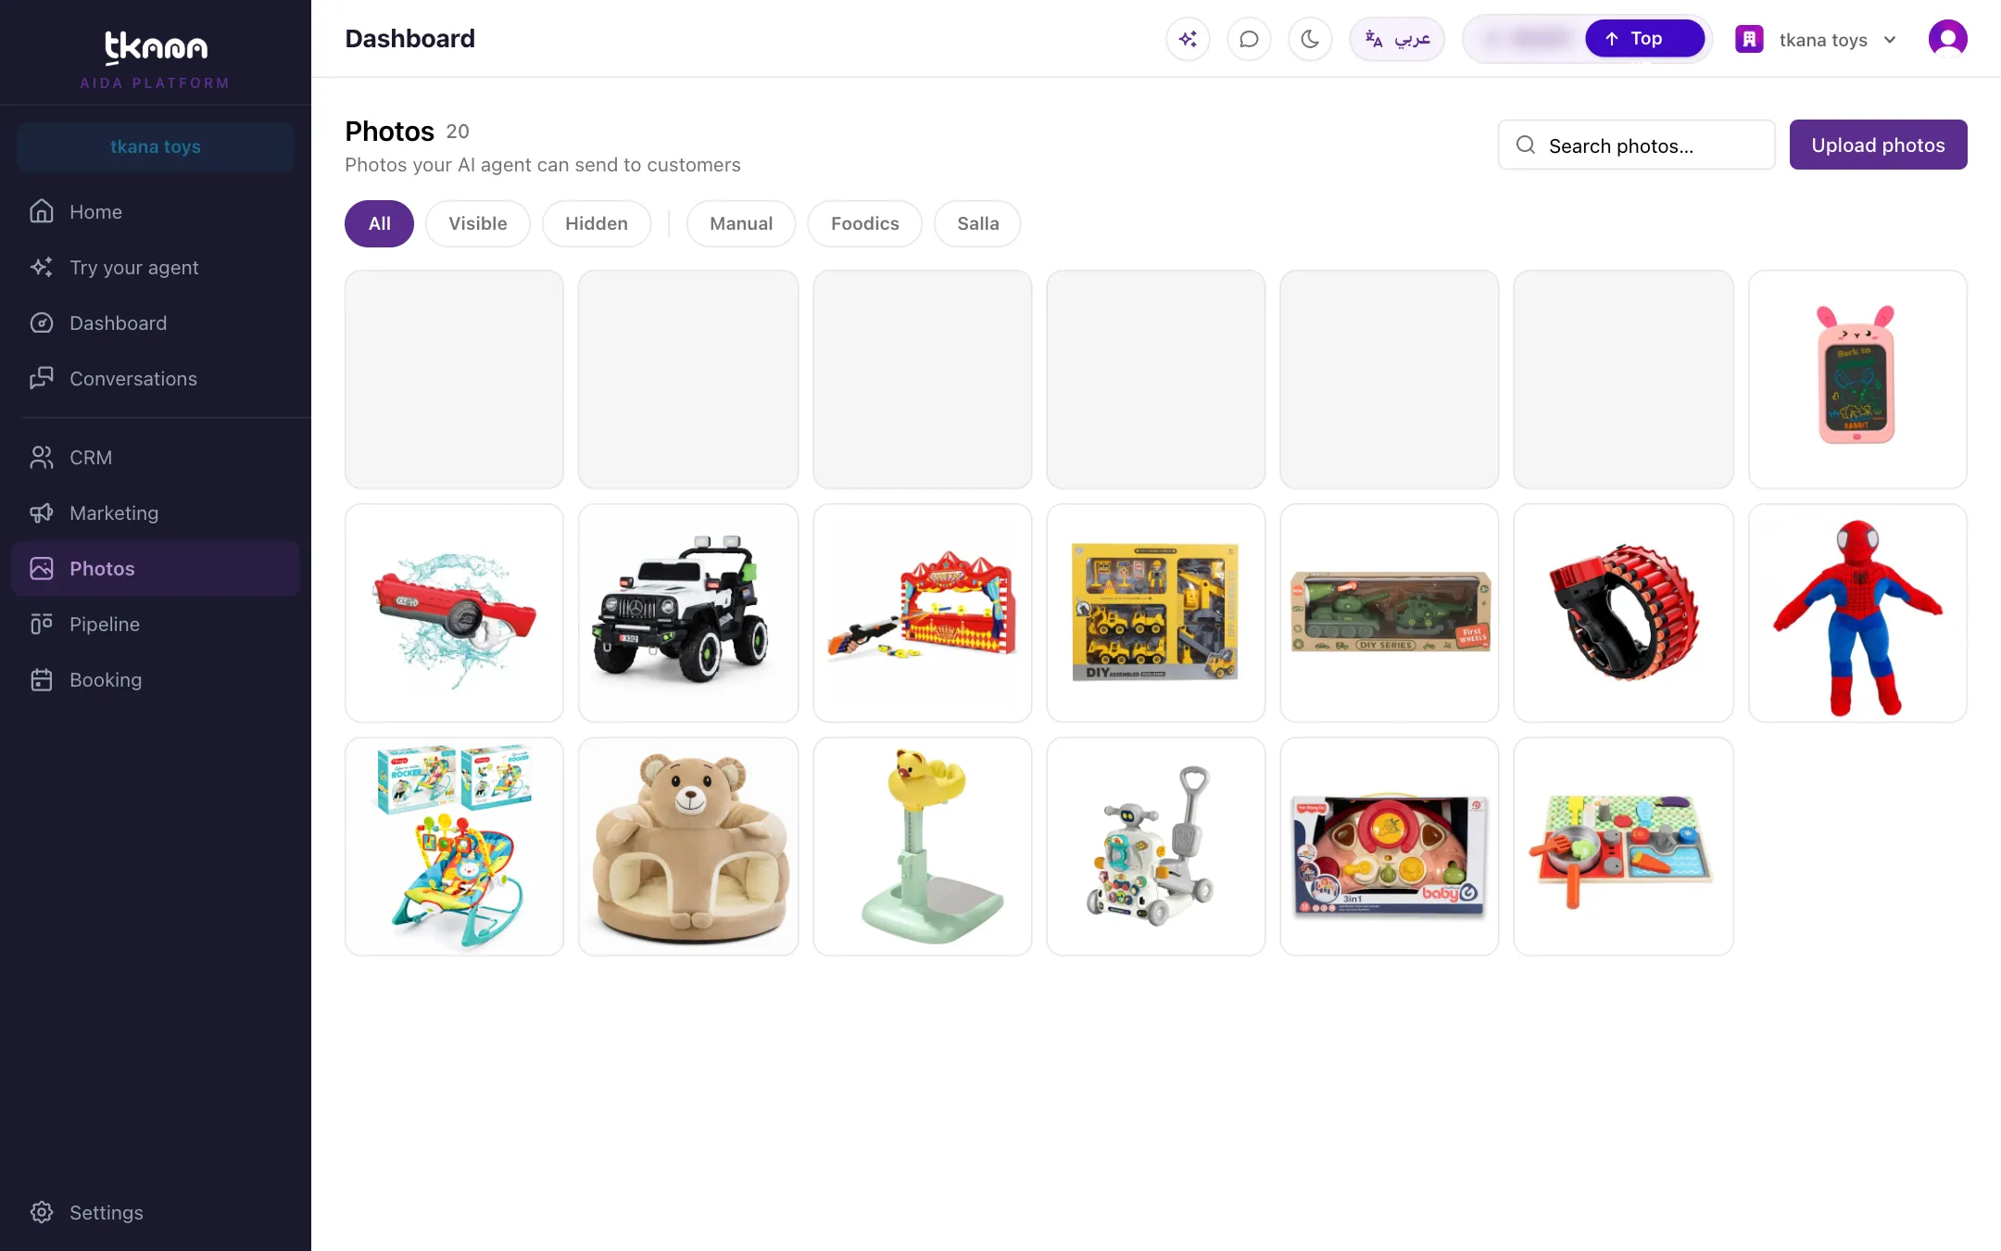
Task: Filter photos by Manual source
Action: pyautogui.click(x=741, y=224)
